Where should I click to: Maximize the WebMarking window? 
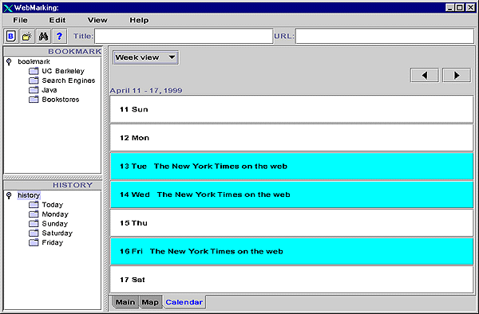click(460, 8)
